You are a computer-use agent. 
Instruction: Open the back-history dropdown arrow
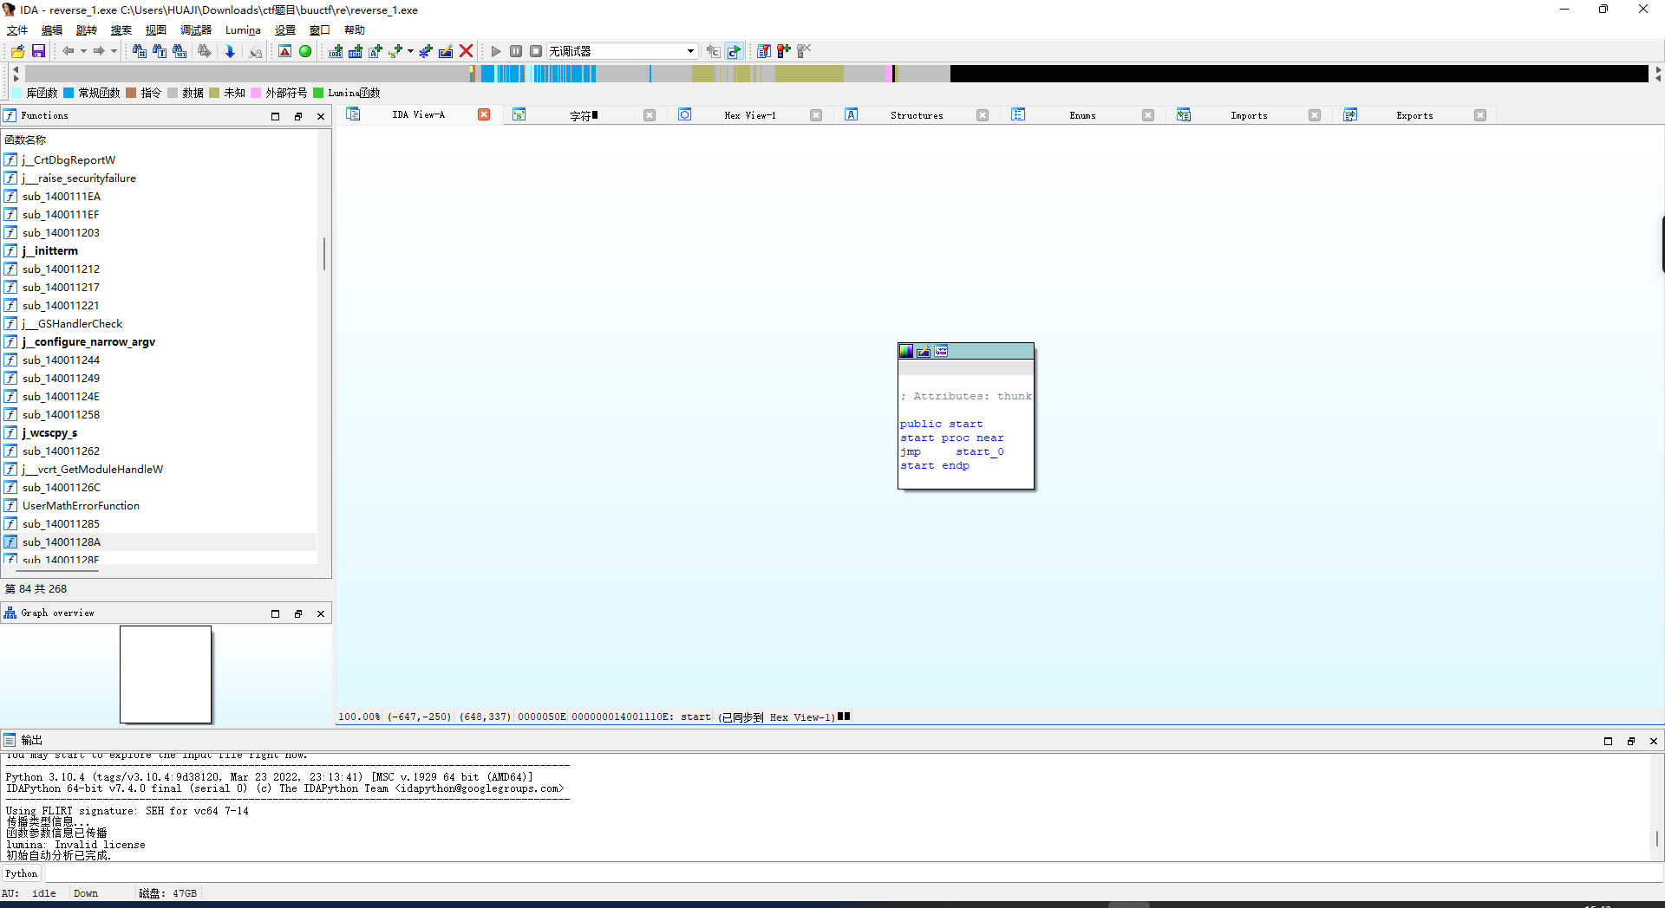83,51
